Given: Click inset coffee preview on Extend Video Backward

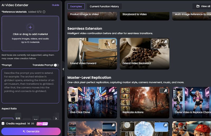Looking at the screenshot, I should pyautogui.click(x=160, y=44).
